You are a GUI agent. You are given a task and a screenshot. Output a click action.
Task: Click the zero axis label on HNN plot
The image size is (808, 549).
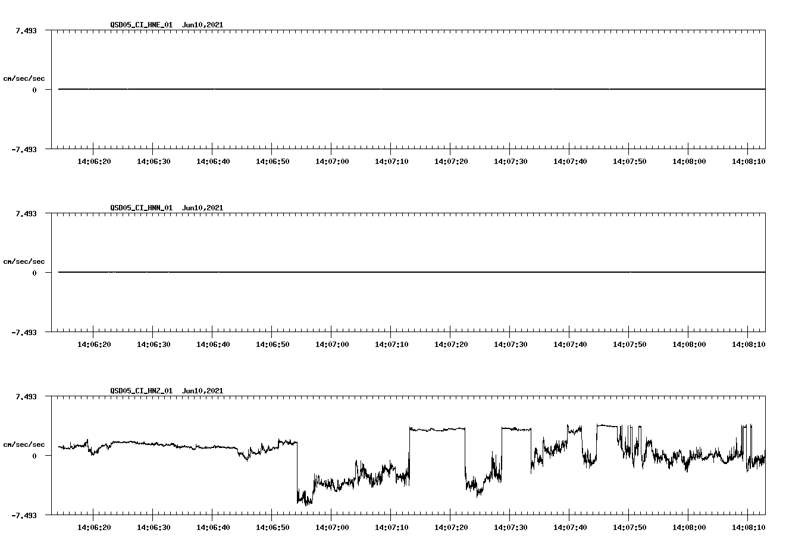pos(35,273)
